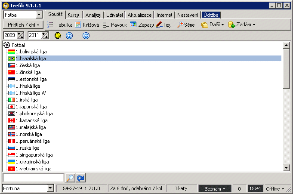Image resolution: width=293 pixels, height=194 pixels.
Task: Click the list scrollbar down arrow
Action: [x=286, y=168]
